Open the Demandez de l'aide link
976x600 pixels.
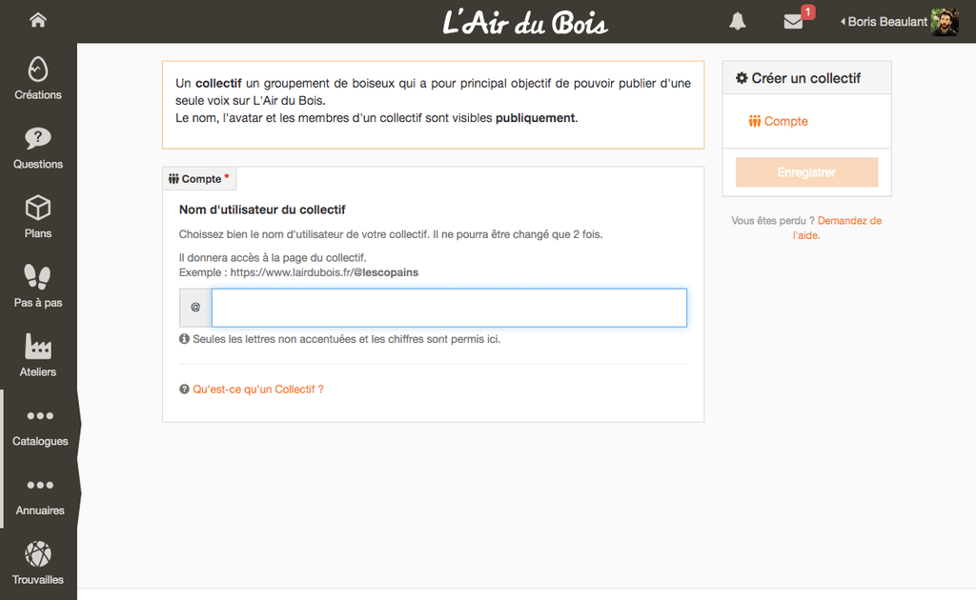[837, 228]
